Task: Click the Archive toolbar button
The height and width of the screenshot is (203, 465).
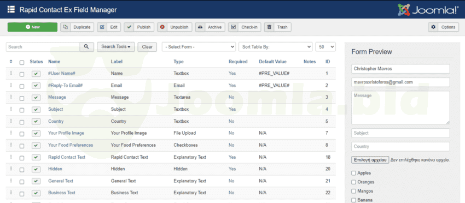Action: pyautogui.click(x=210, y=27)
